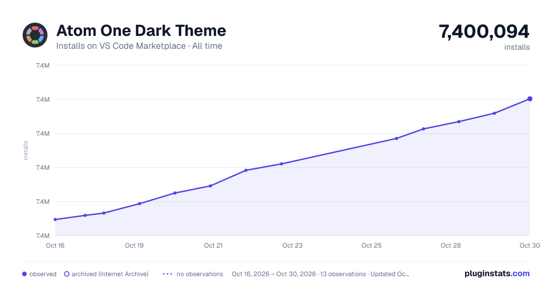The height and width of the screenshot is (290, 552).
Task: Select the data point just after Oct 28
Action: (459, 122)
